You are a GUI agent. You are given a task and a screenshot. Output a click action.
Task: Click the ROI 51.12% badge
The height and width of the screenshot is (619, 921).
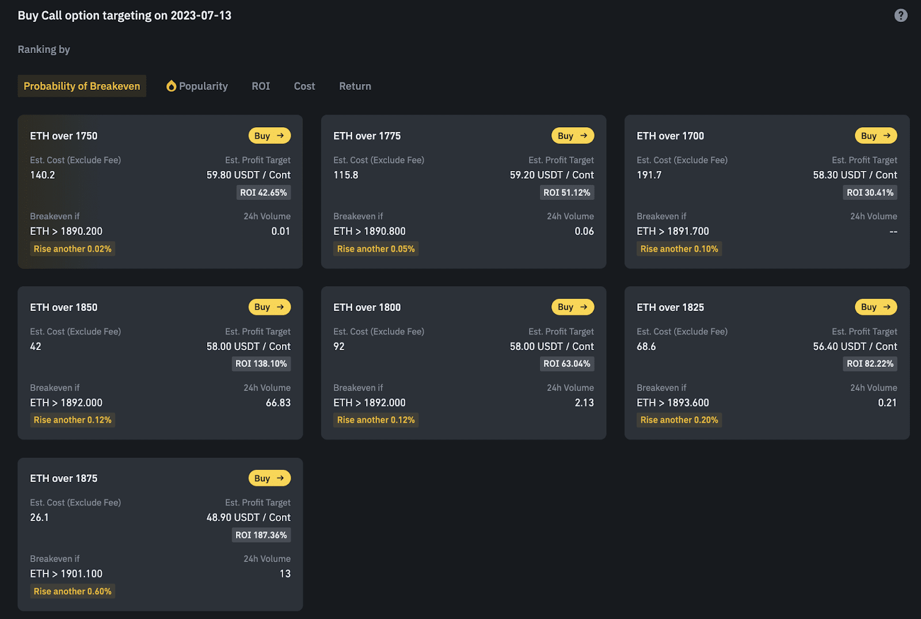tap(566, 193)
